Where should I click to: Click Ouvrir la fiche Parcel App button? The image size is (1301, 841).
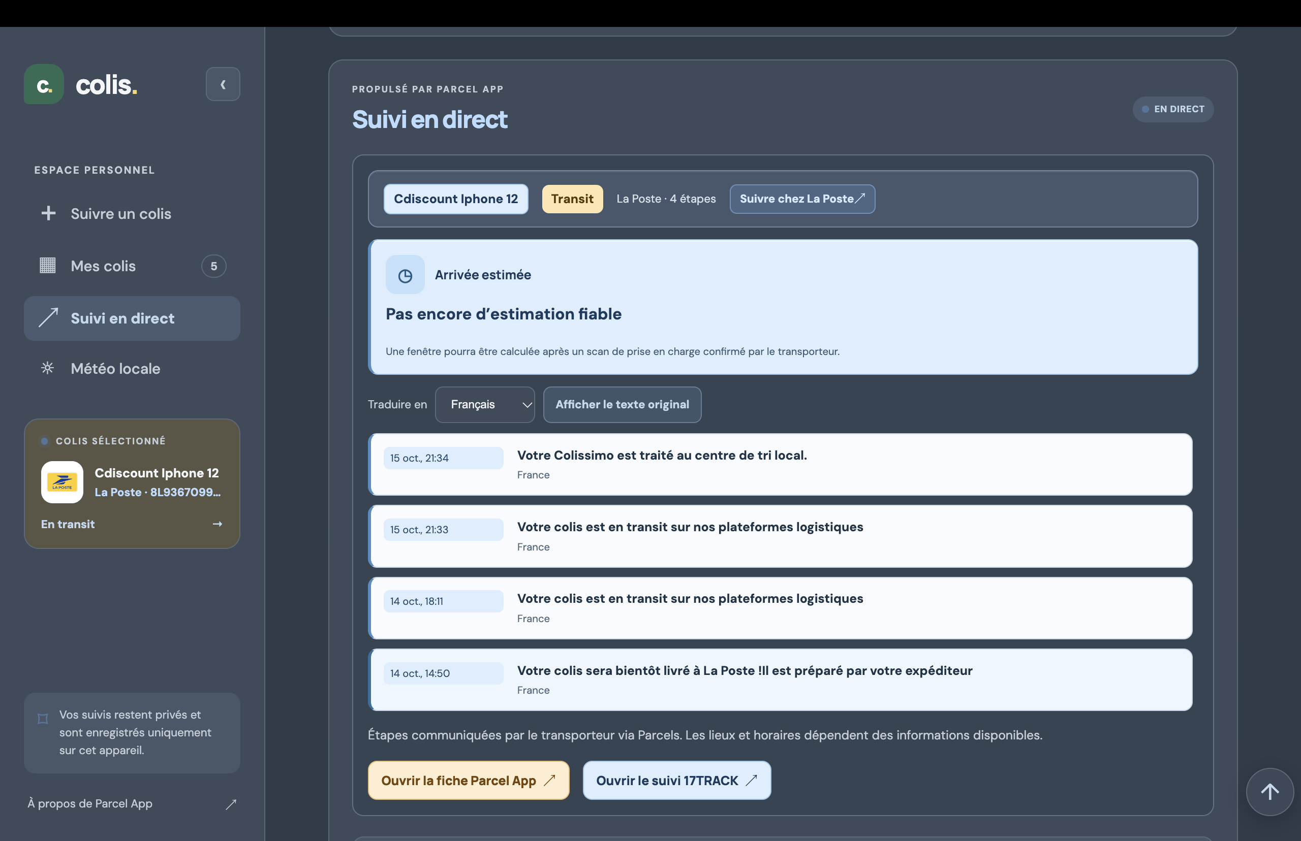468,781
